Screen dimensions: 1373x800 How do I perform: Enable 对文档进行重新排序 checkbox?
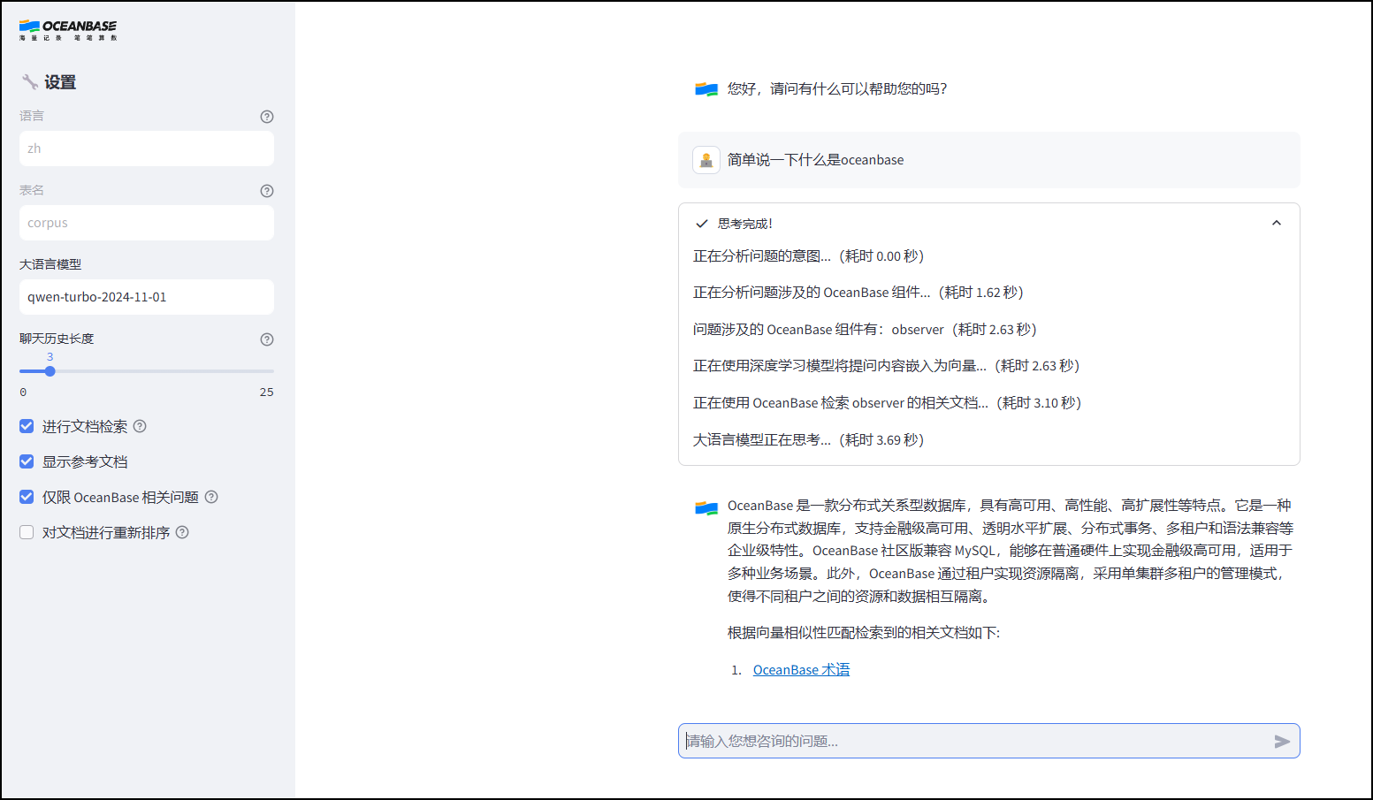(27, 532)
